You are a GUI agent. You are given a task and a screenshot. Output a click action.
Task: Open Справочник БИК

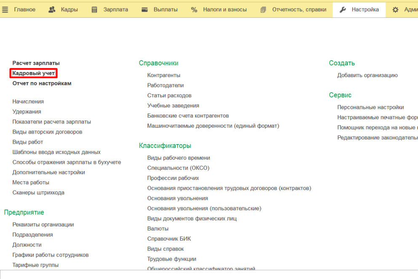click(169, 239)
